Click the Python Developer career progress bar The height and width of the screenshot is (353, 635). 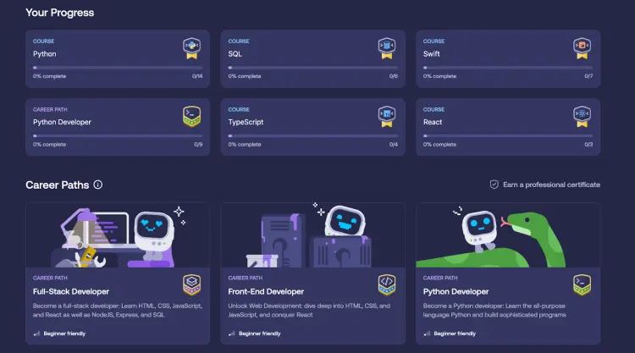pyautogui.click(x=118, y=135)
